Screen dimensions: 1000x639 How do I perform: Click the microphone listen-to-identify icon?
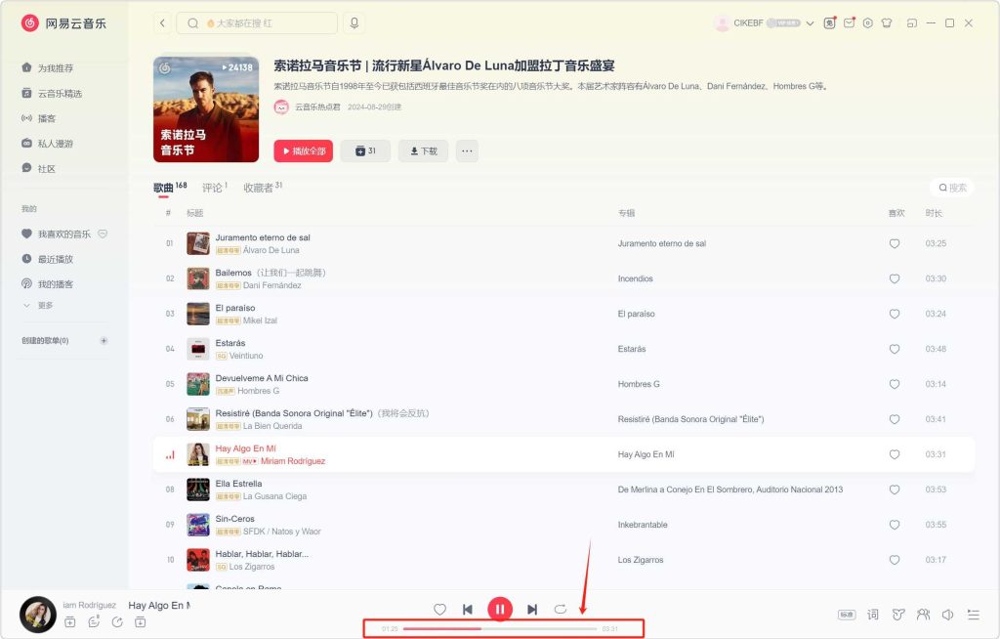pos(354,23)
